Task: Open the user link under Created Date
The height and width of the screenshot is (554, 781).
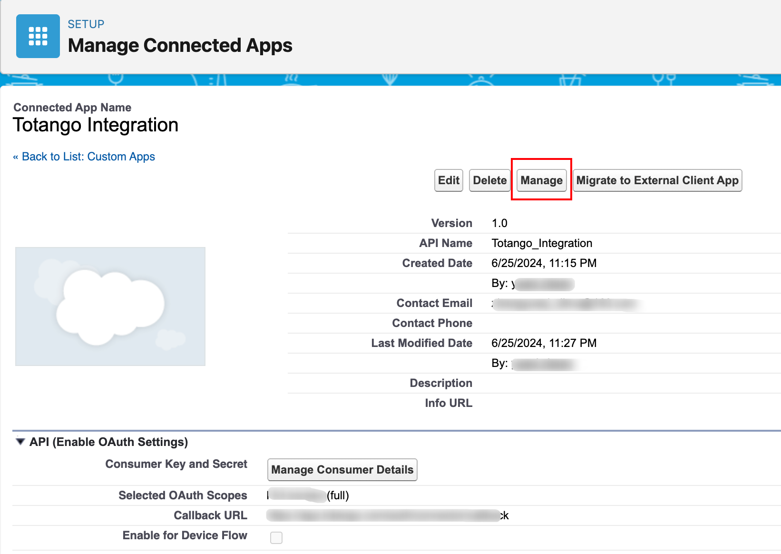Action: (x=543, y=284)
